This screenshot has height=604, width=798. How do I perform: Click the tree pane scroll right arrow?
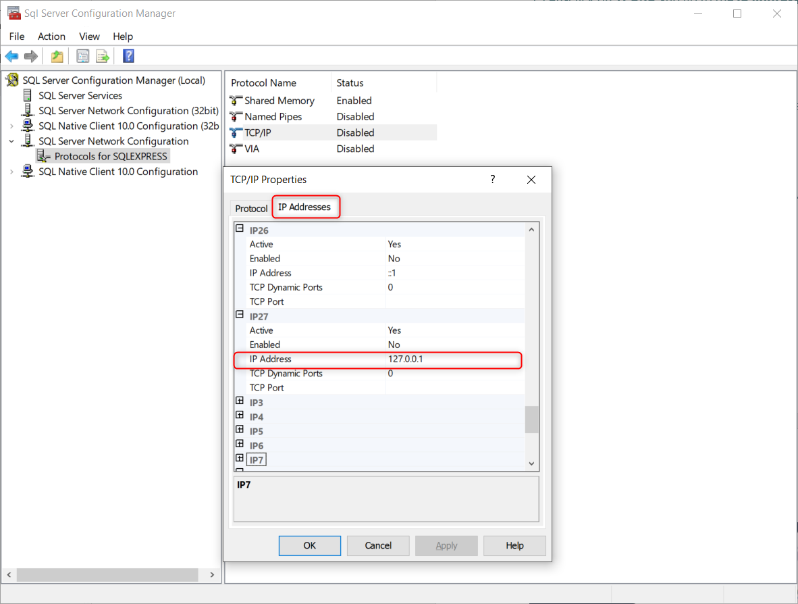pos(212,574)
